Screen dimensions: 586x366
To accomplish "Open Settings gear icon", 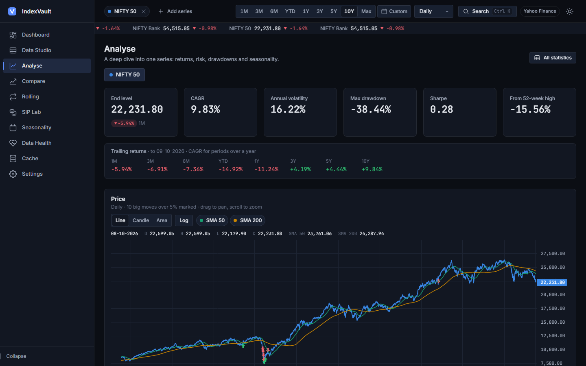I will pos(13,174).
